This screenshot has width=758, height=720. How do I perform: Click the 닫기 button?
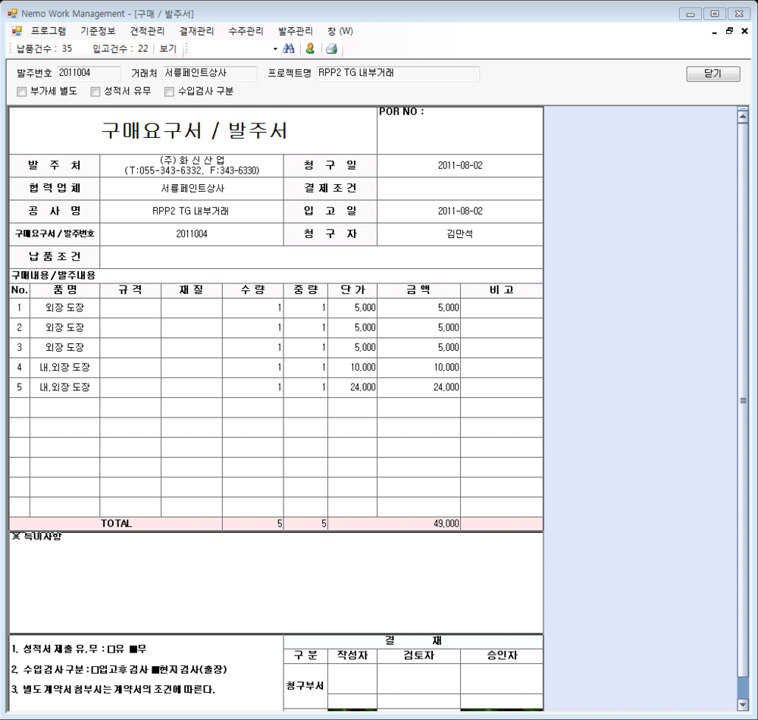pos(713,74)
